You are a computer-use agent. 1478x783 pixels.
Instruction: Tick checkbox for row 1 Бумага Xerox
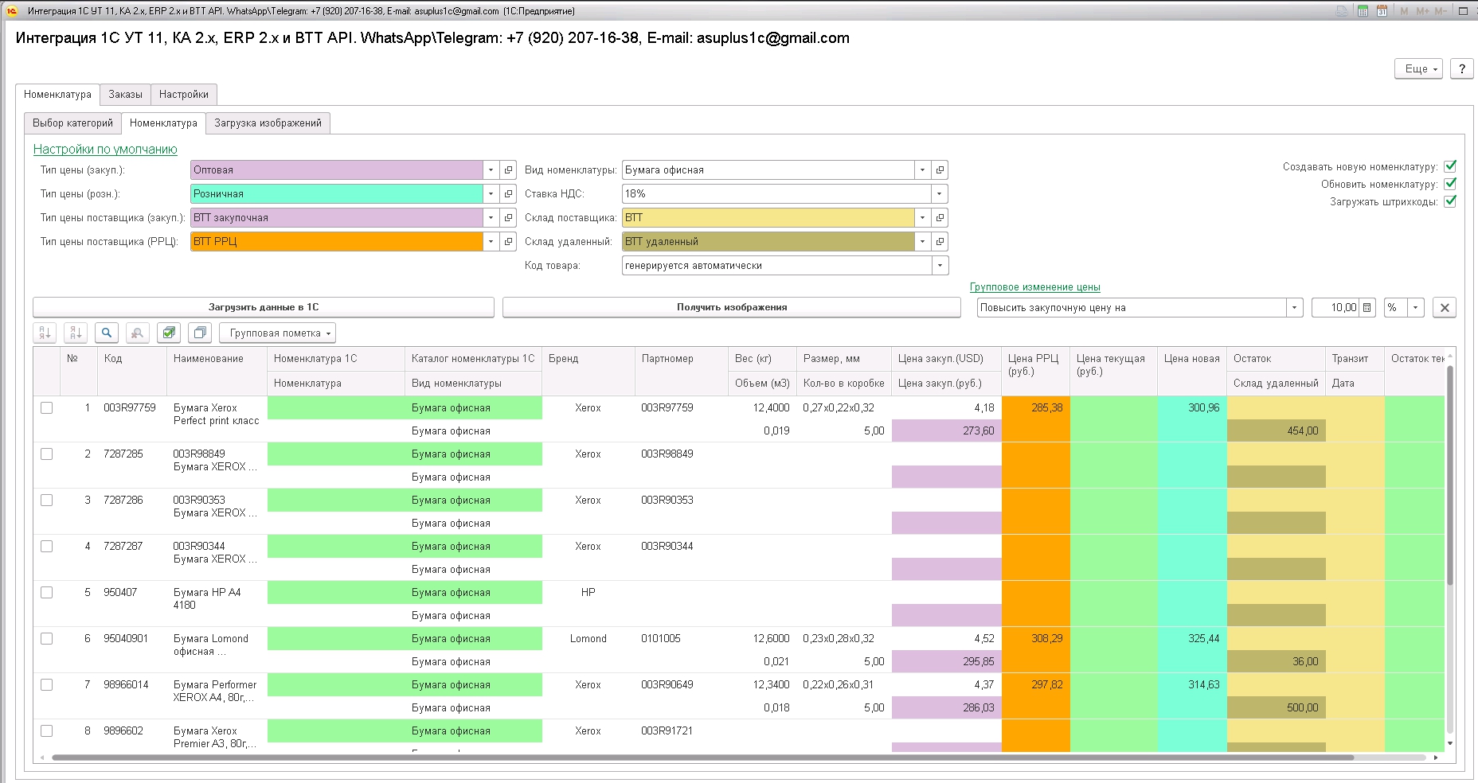point(47,407)
